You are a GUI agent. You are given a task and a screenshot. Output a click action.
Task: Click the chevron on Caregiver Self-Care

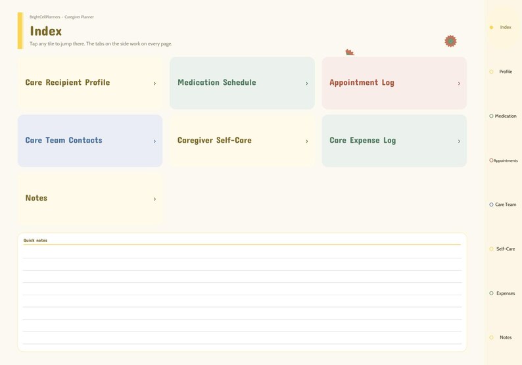307,141
